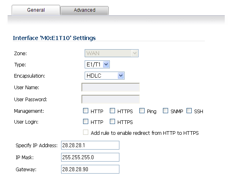The height and width of the screenshot is (178, 234).
Task: Click the Gateway field
Action: [x=90, y=169]
